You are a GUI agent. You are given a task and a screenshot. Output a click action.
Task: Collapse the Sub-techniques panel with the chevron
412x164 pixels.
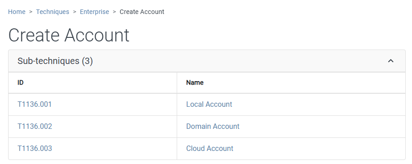[391, 61]
